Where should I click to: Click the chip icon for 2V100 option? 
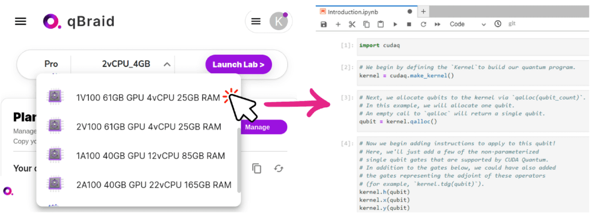[x=54, y=127]
